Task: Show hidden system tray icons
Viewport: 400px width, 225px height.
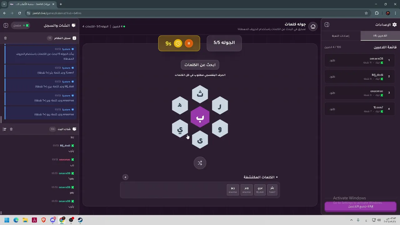Action: click(x=351, y=220)
